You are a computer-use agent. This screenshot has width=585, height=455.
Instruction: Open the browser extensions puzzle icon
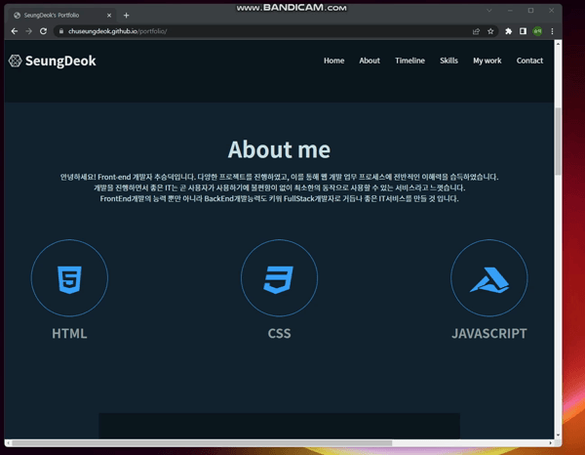tap(508, 31)
